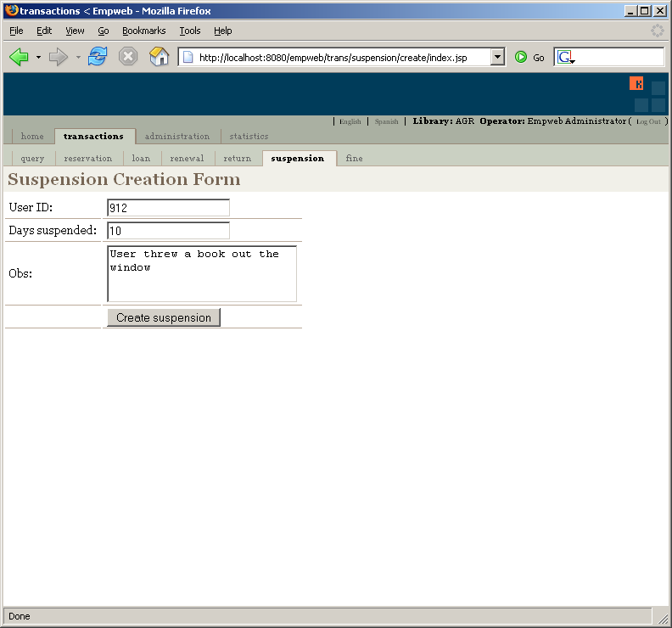Click the Log Out link
The width and height of the screenshot is (672, 628).
pyautogui.click(x=648, y=121)
